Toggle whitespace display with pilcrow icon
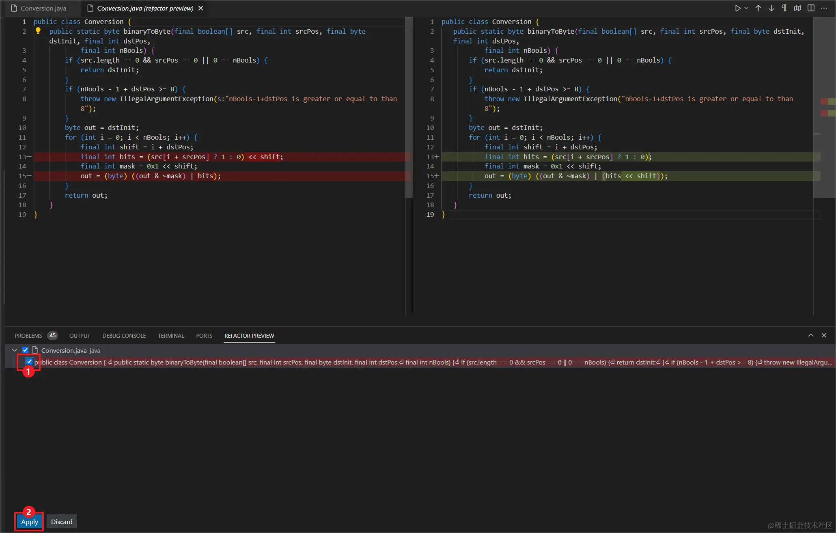The image size is (836, 533). click(x=784, y=8)
